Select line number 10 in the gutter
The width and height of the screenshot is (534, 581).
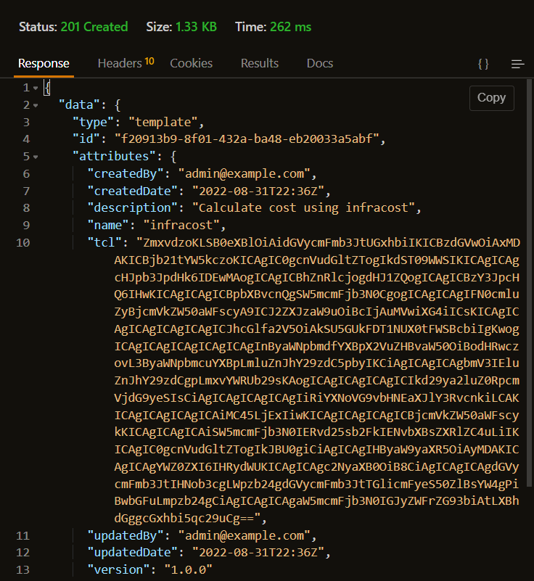tap(22, 242)
